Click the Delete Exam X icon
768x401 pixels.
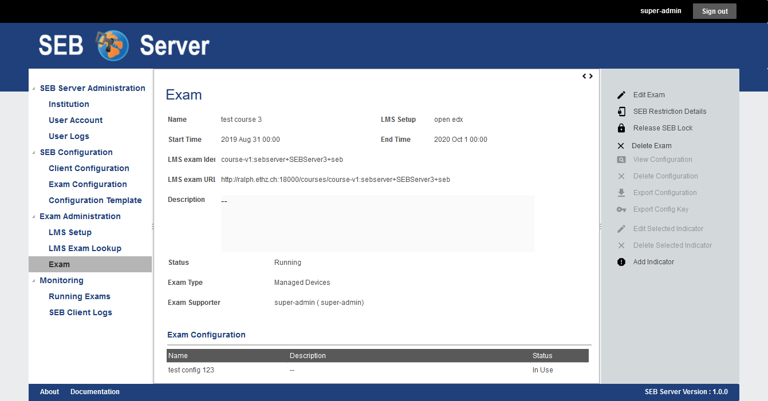pyautogui.click(x=621, y=146)
